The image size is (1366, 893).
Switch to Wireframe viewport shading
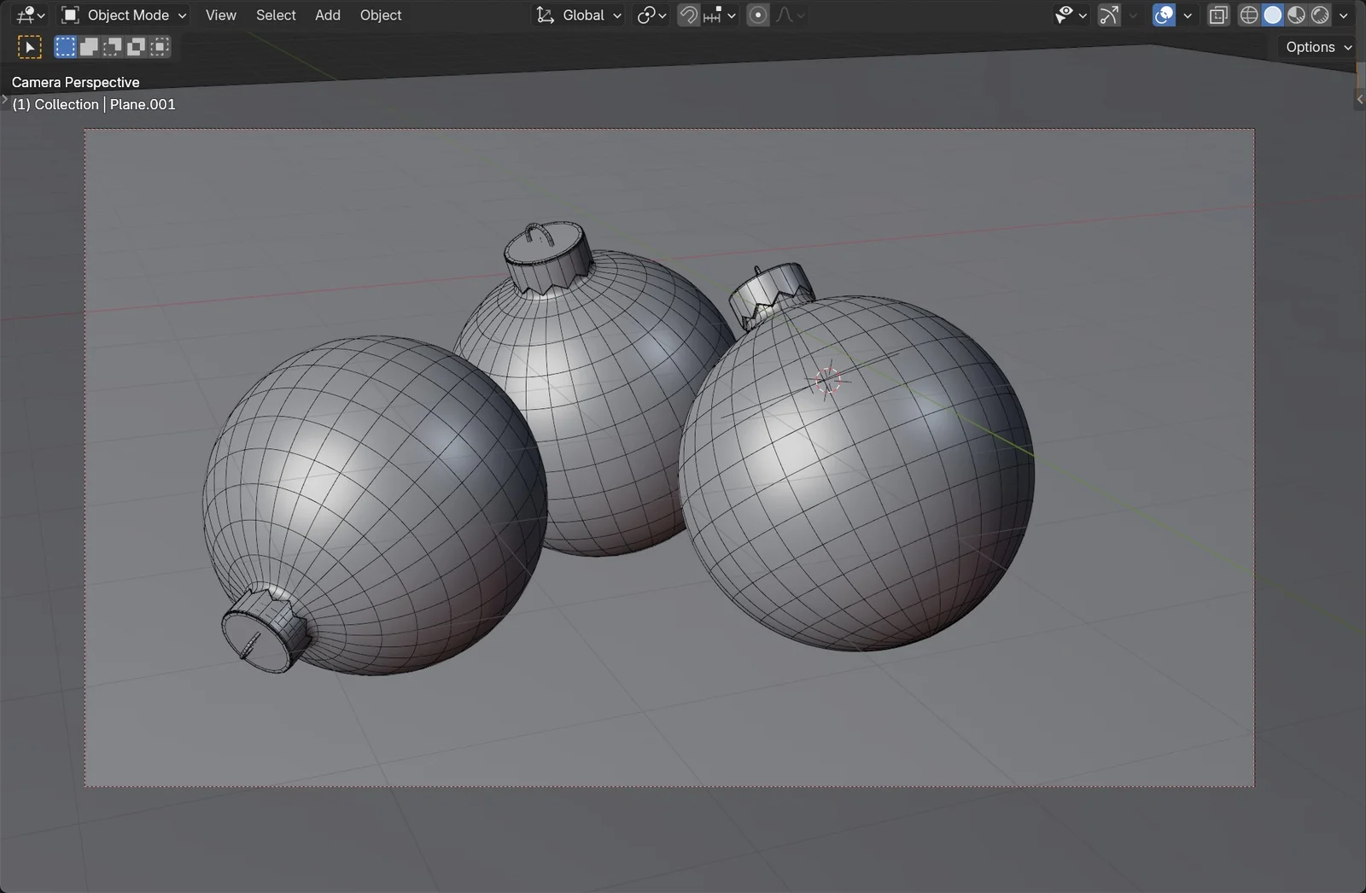tap(1248, 15)
